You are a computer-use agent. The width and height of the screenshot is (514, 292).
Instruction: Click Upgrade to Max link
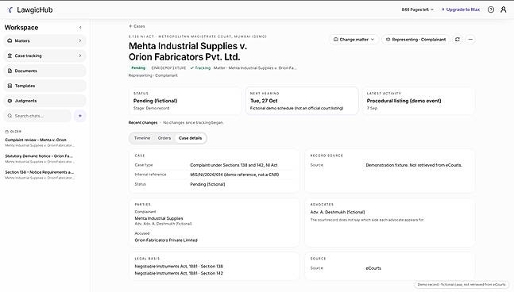(461, 10)
